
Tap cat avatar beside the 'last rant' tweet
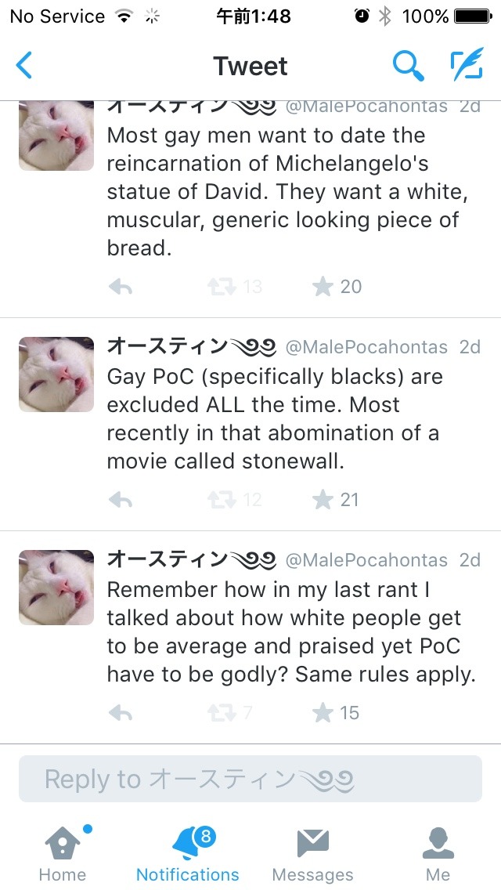coord(56,587)
